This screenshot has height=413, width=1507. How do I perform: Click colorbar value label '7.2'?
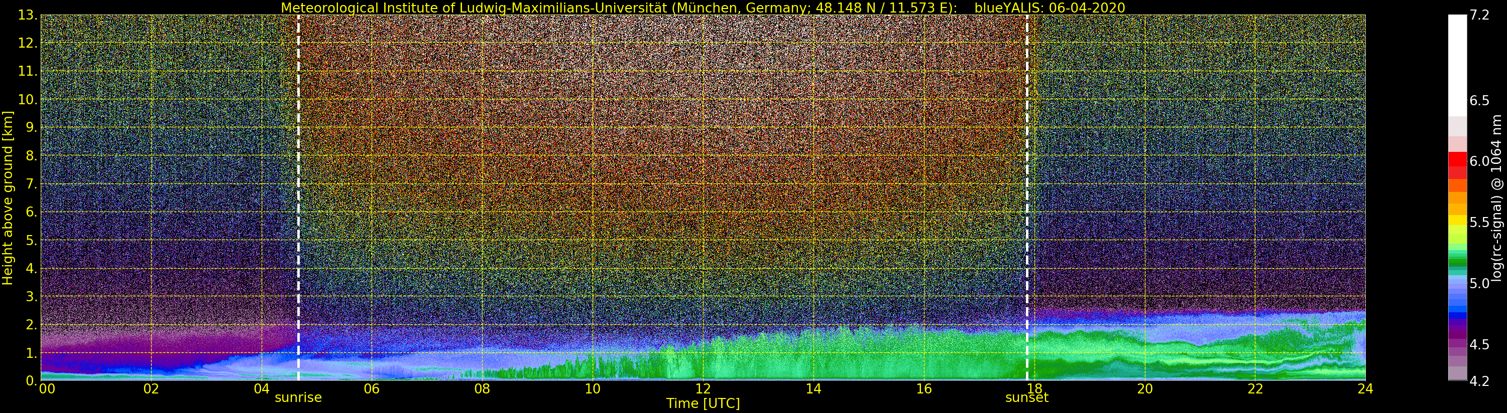pos(1479,15)
